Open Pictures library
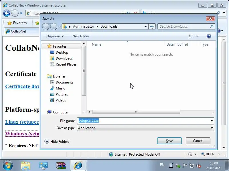 click(62, 94)
